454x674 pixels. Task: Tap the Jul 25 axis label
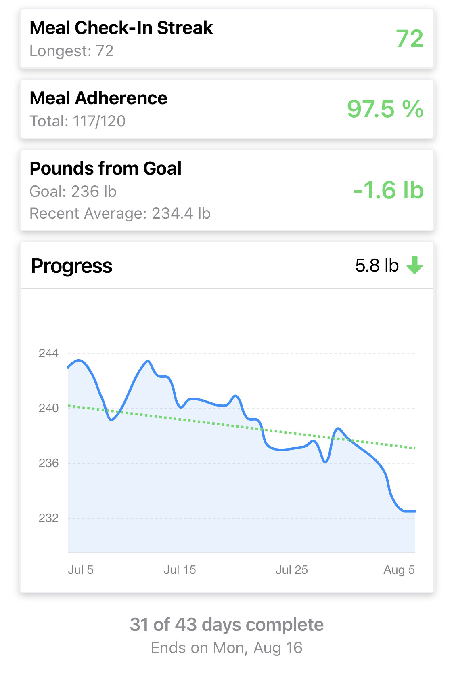coord(291,570)
